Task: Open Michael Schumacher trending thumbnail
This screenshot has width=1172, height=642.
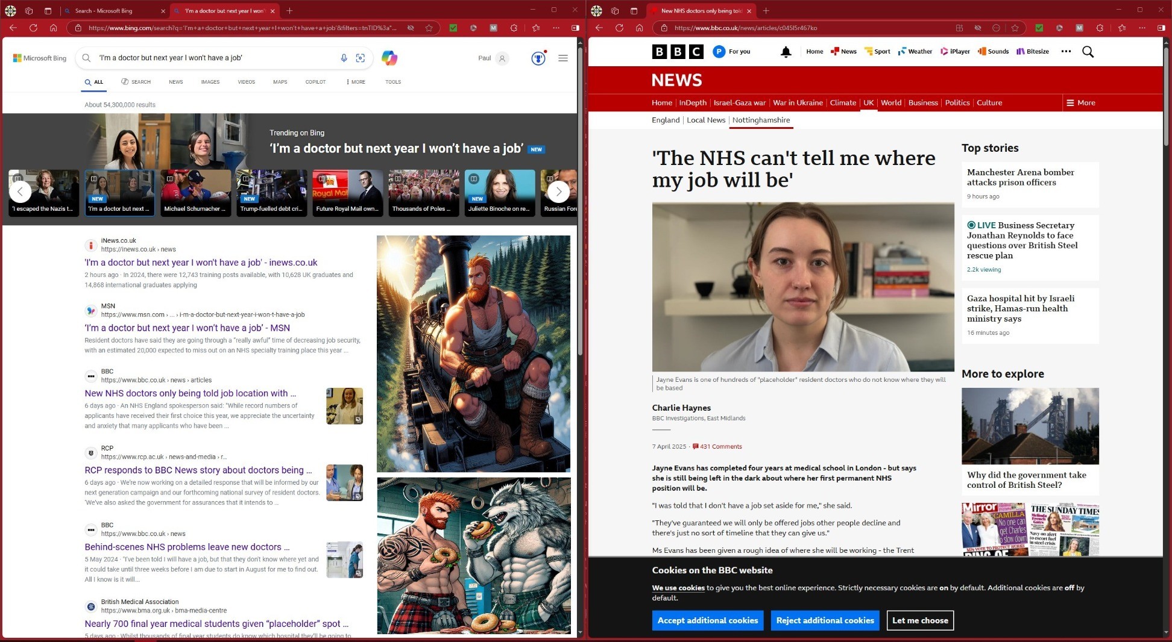Action: [195, 193]
